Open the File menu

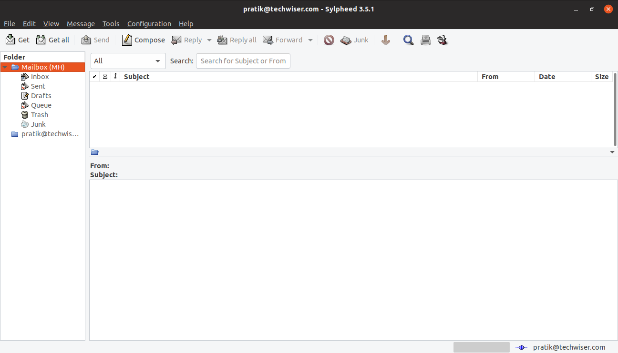click(10, 24)
